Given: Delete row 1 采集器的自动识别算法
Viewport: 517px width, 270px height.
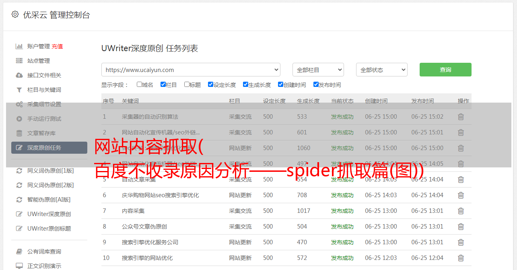Looking at the screenshot, I should click(461, 117).
